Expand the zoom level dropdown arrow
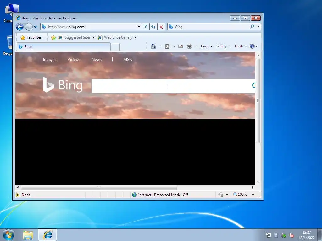322x241 pixels. tap(253, 195)
